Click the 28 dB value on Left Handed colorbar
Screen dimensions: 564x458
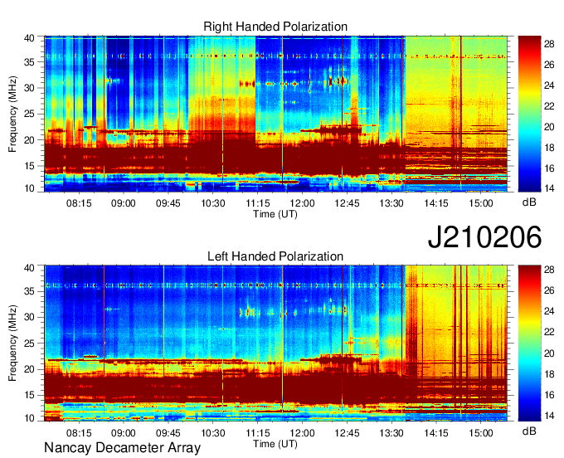(549, 270)
